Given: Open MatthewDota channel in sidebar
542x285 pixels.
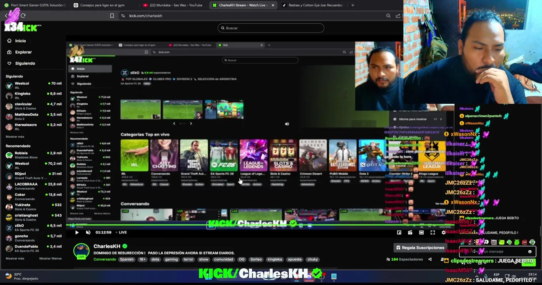Looking at the screenshot, I should (34, 116).
